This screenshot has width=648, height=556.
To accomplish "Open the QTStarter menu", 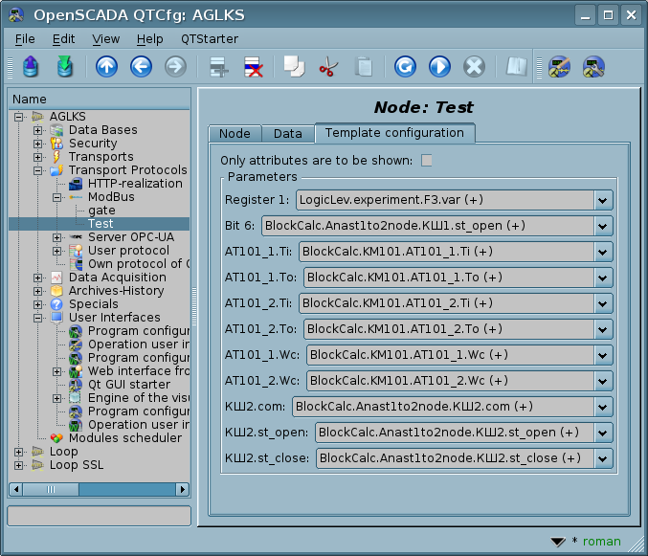I will [x=208, y=38].
